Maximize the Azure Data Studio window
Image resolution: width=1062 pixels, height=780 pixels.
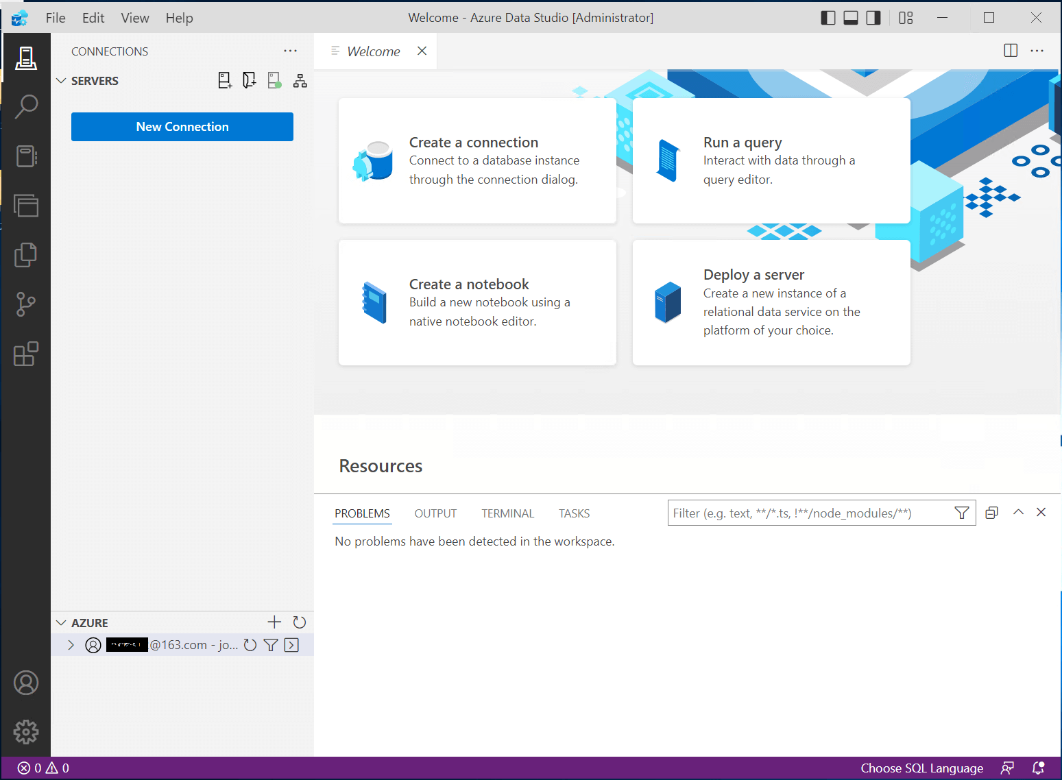(x=989, y=18)
